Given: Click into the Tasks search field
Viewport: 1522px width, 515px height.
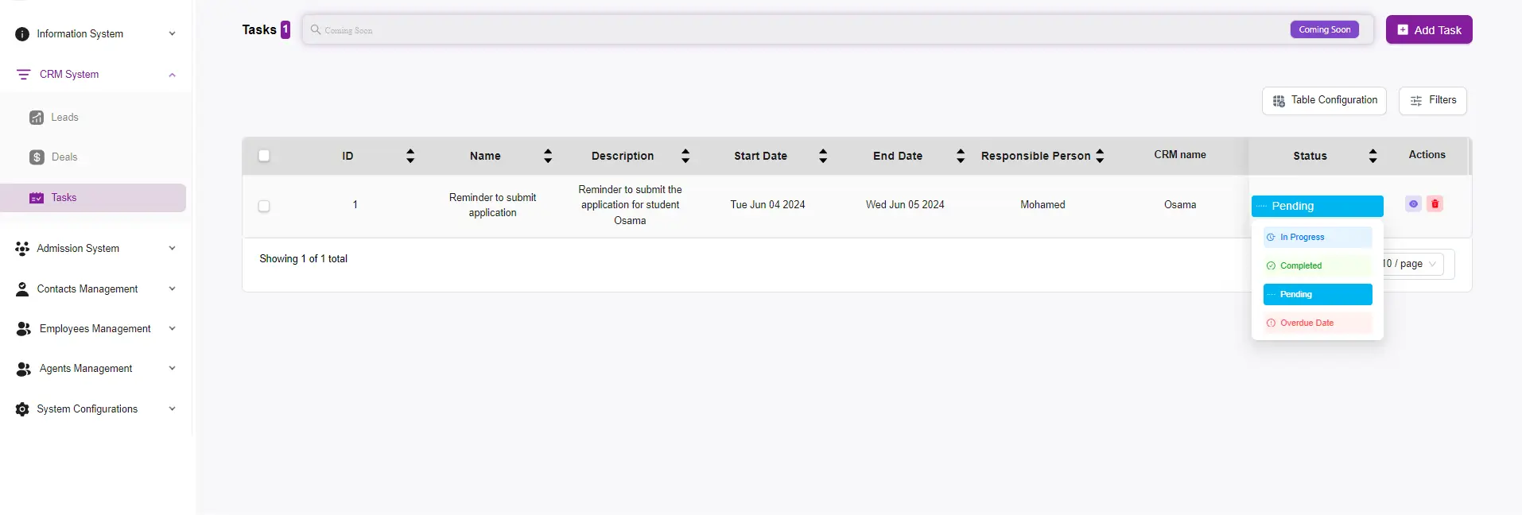Looking at the screenshot, I should pos(795,30).
